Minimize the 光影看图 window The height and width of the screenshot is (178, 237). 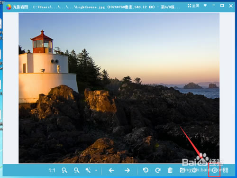214,5
